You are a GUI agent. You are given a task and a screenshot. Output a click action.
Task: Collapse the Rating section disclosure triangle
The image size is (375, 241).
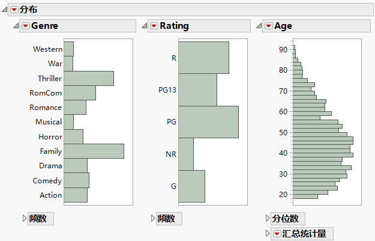click(145, 26)
